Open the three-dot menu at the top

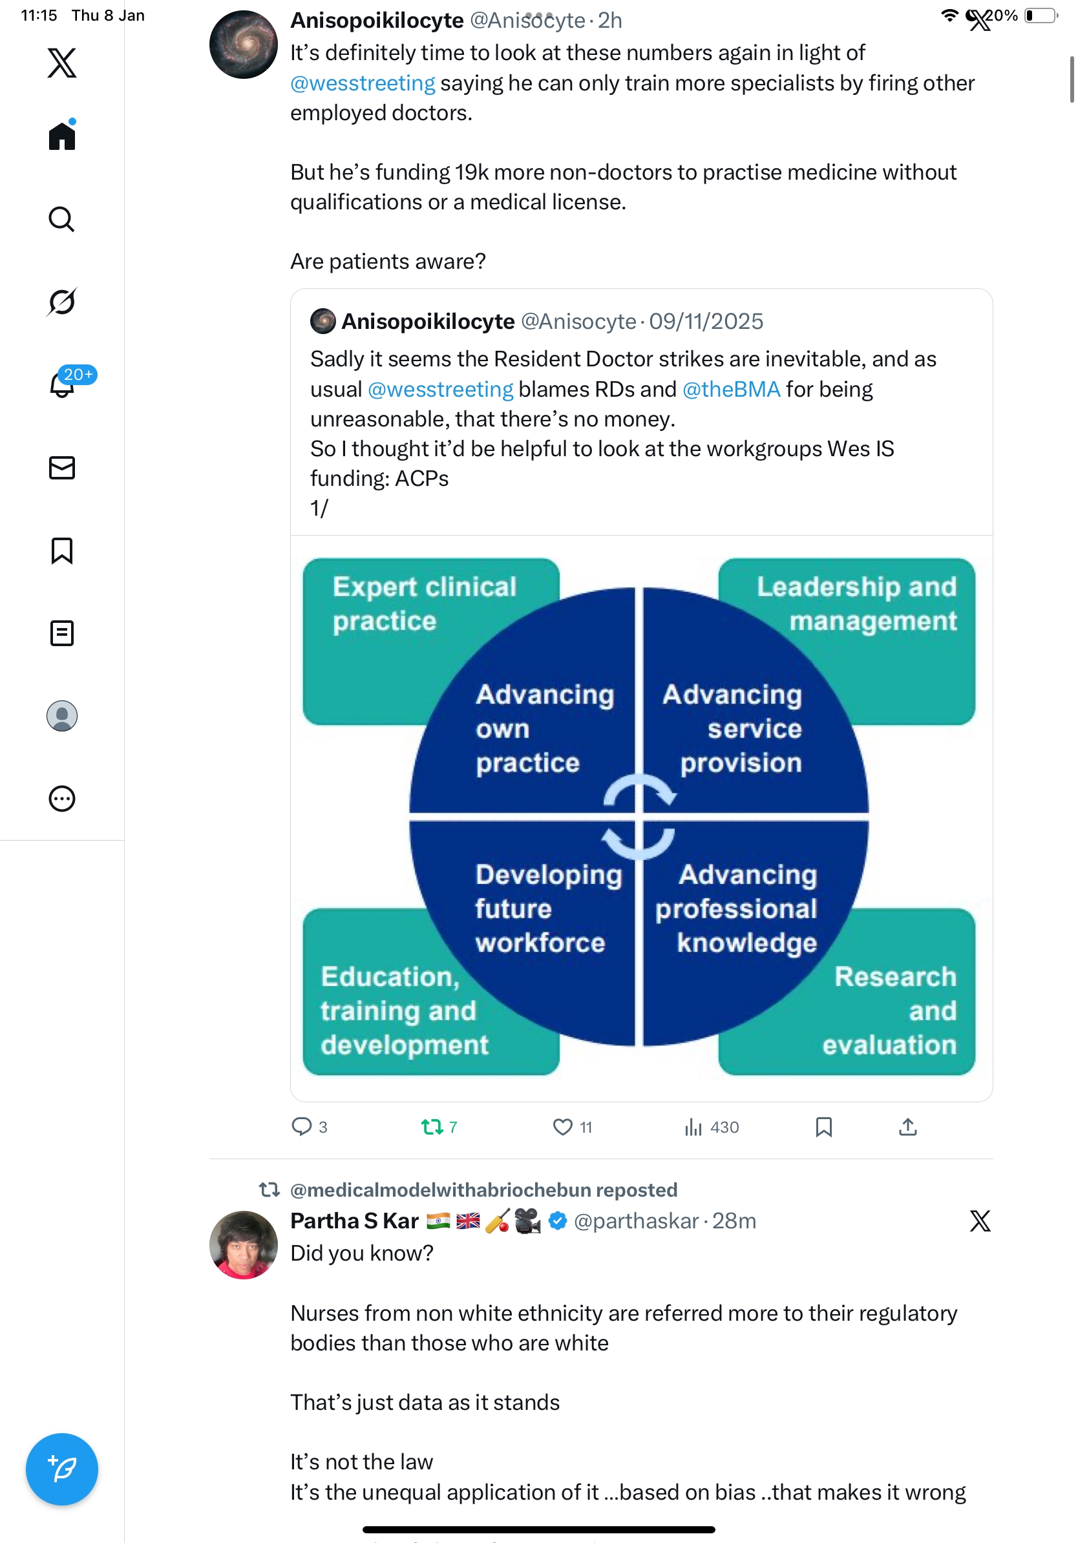539,15
